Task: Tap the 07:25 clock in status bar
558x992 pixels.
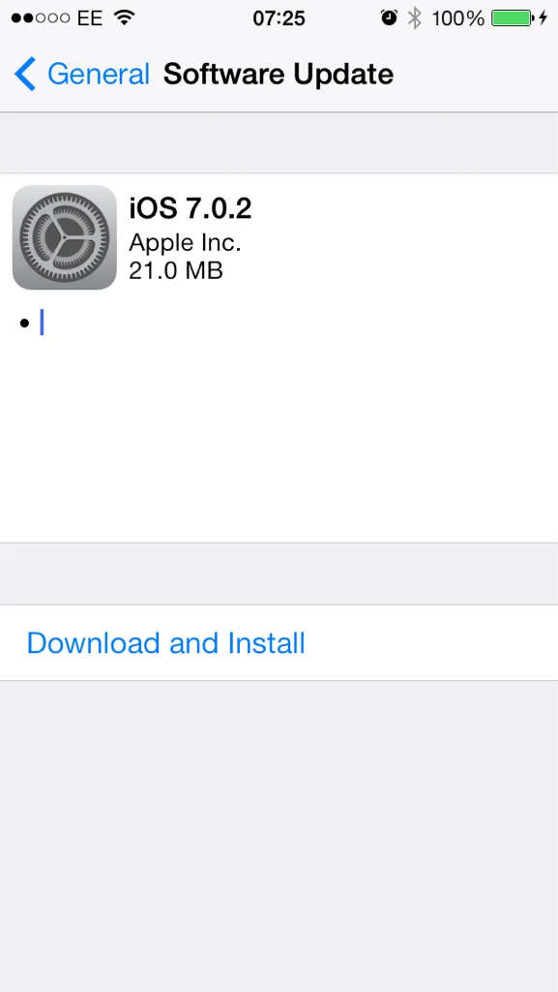Action: point(279,18)
